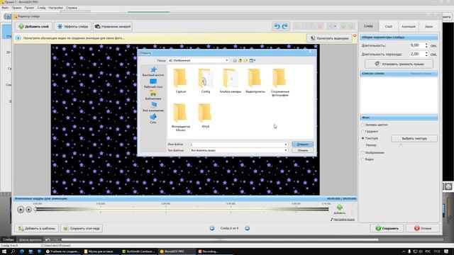
Task: Go to previous slide arrow
Action: [x=212, y=228]
